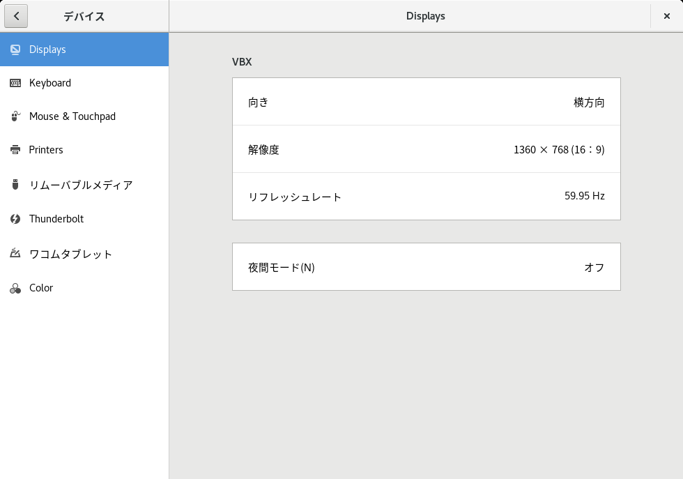Click the Printers icon in sidebar
The height and width of the screenshot is (479, 683).
point(15,150)
